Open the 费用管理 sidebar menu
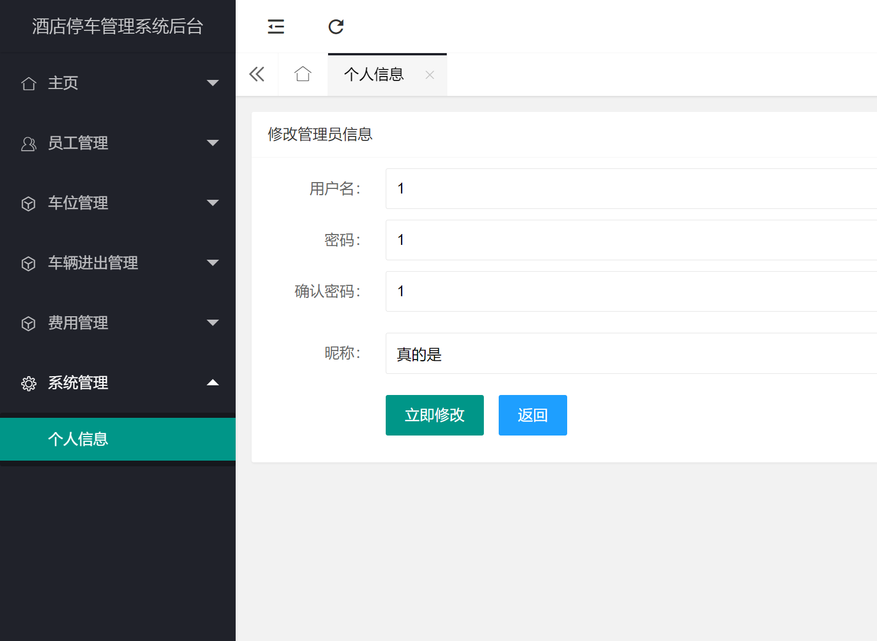The height and width of the screenshot is (641, 877). 118,323
